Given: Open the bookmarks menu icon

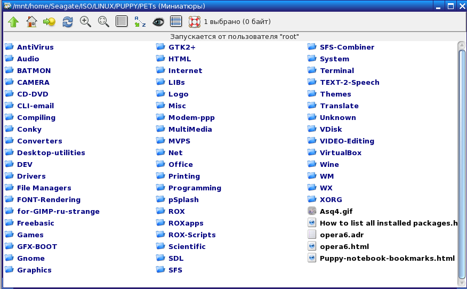Looking at the screenshot, I should pyautogui.click(x=50, y=22).
